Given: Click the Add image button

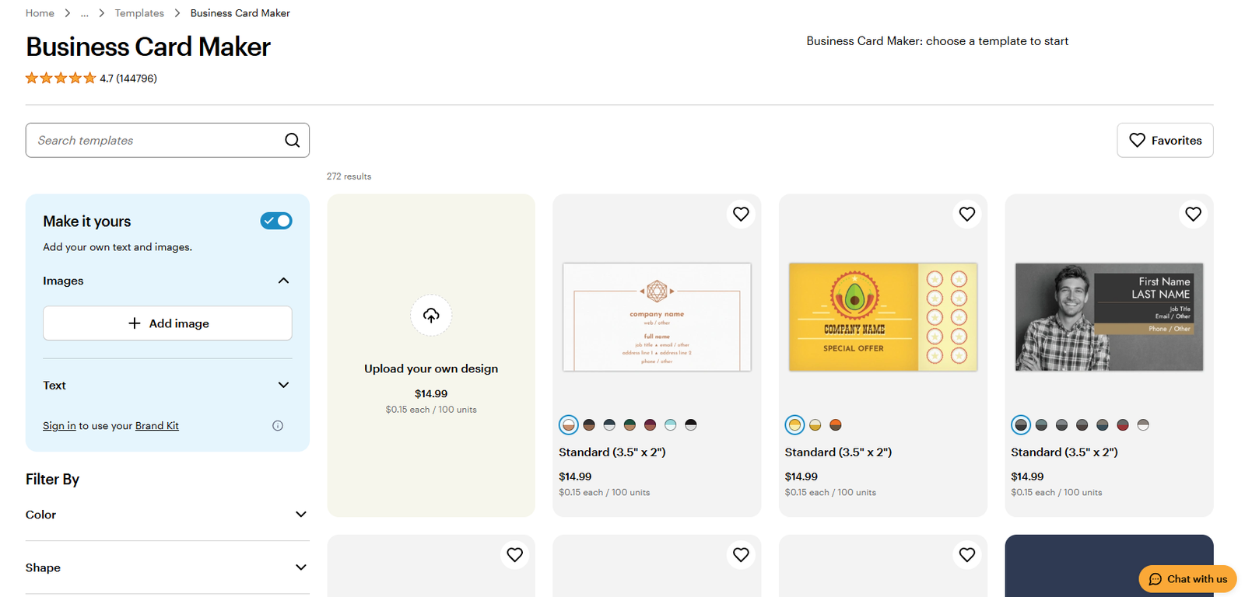Looking at the screenshot, I should pos(167,323).
